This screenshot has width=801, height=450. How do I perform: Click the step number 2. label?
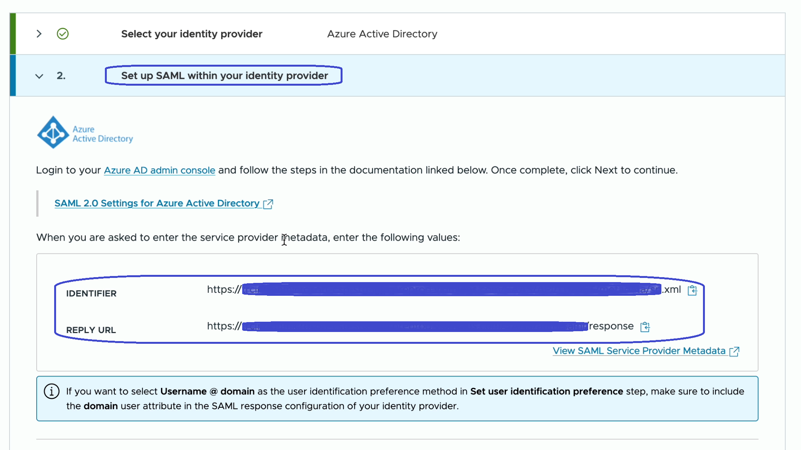[x=61, y=76]
